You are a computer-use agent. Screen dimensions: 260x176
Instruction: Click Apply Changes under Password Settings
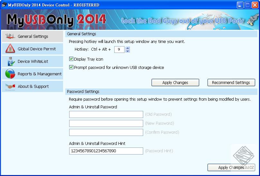click(231, 168)
